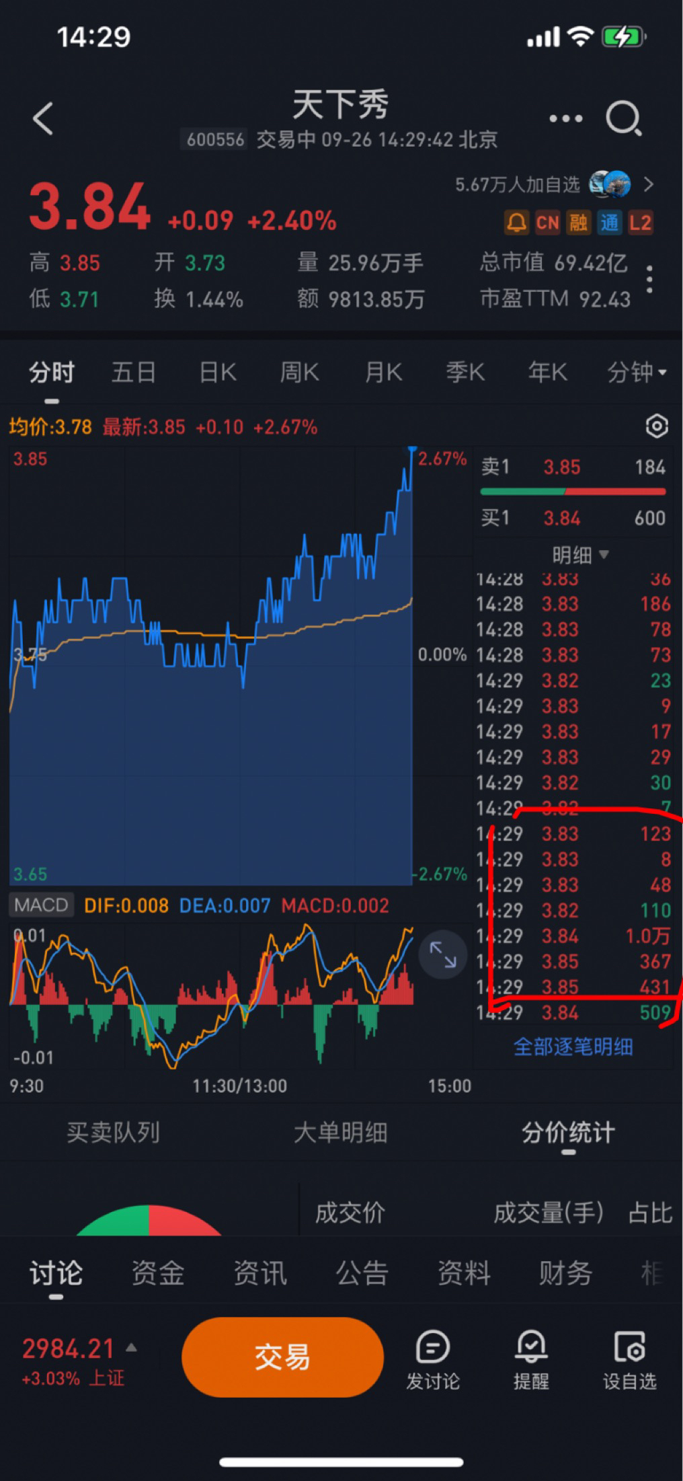Select the 分价统计 price statistics tab
Screen dimensions: 683x1481
tap(568, 1133)
